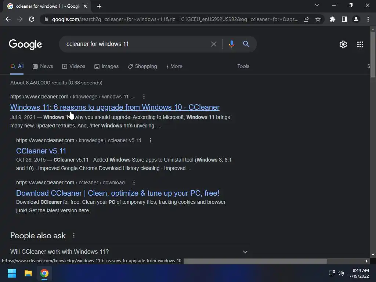Open the Chrome three-dot menu
Viewport: 376px width, 282px height.
pyautogui.click(x=368, y=19)
